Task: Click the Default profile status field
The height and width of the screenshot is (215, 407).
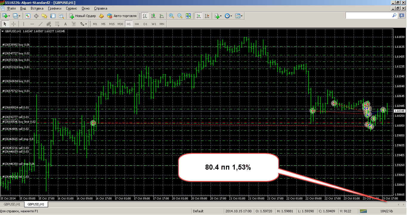Action: pyautogui.click(x=198, y=211)
